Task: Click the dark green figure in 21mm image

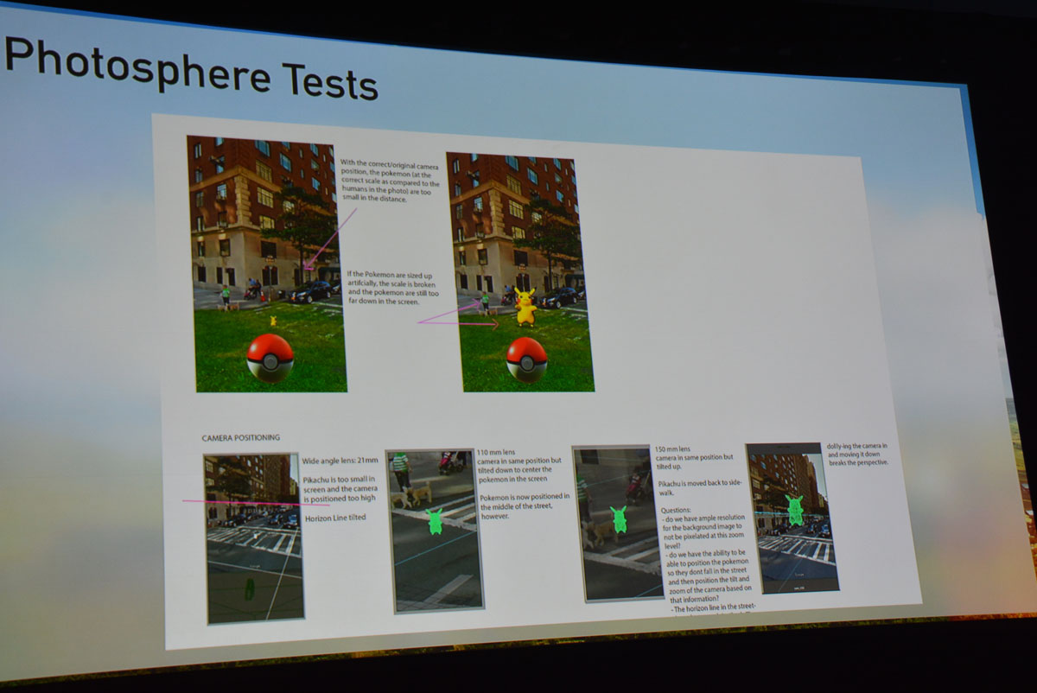Action: 249,590
